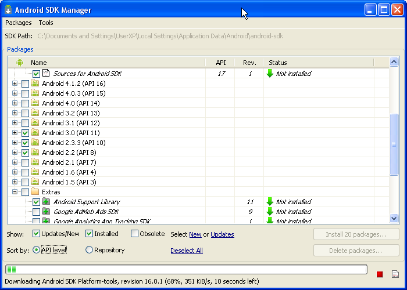Click the API column header
The image size is (407, 290).
[x=220, y=63]
